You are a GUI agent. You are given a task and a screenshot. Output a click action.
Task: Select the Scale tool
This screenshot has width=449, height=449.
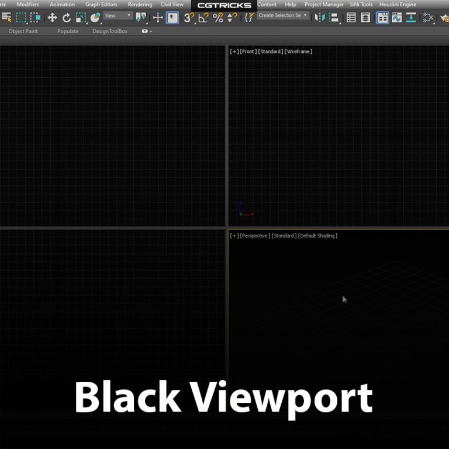(81, 18)
